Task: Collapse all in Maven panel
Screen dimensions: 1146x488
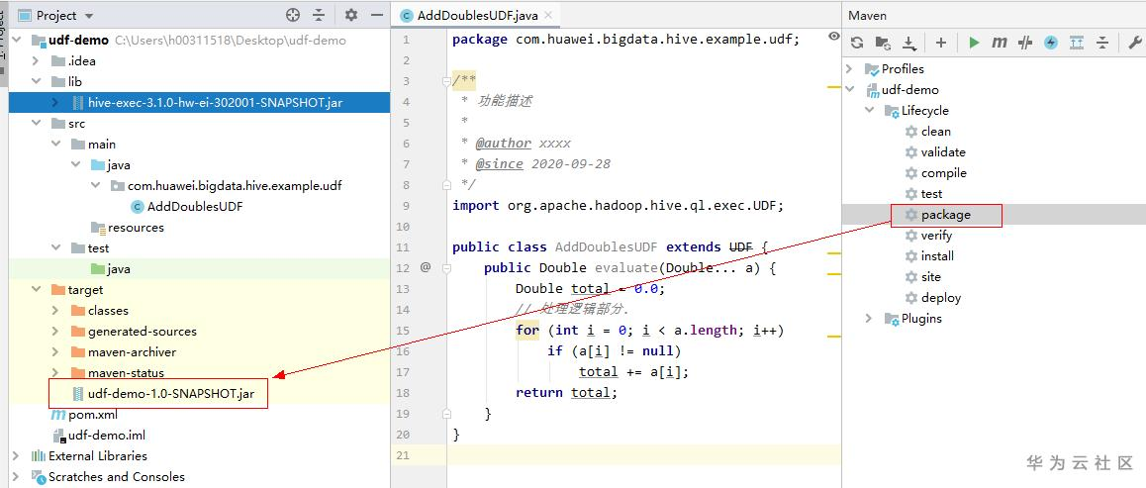Action: click(x=1102, y=43)
